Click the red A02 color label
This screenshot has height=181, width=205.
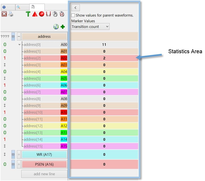tap(64, 58)
